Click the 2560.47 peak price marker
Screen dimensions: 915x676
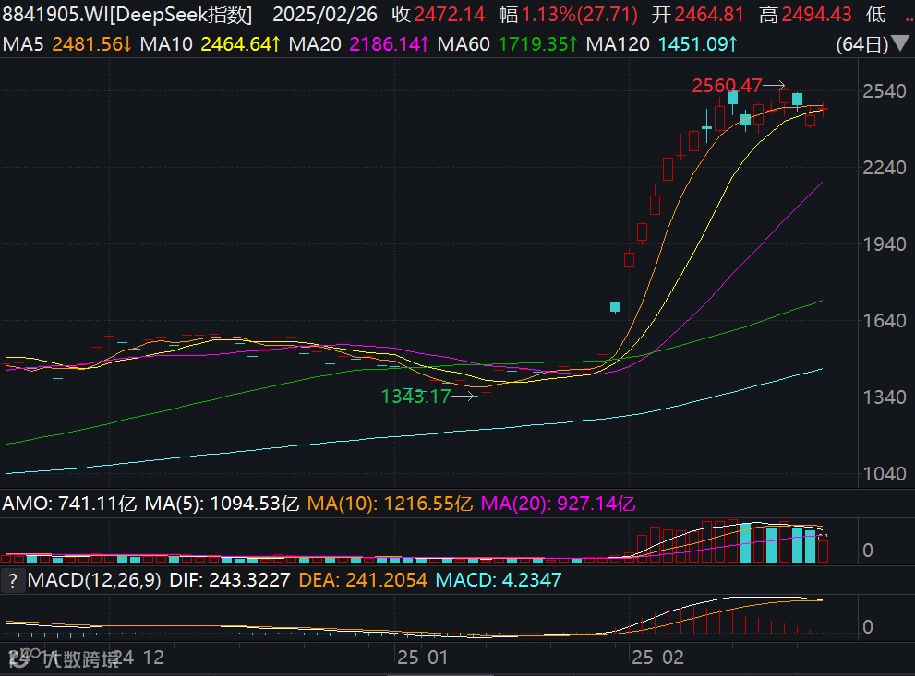point(727,86)
